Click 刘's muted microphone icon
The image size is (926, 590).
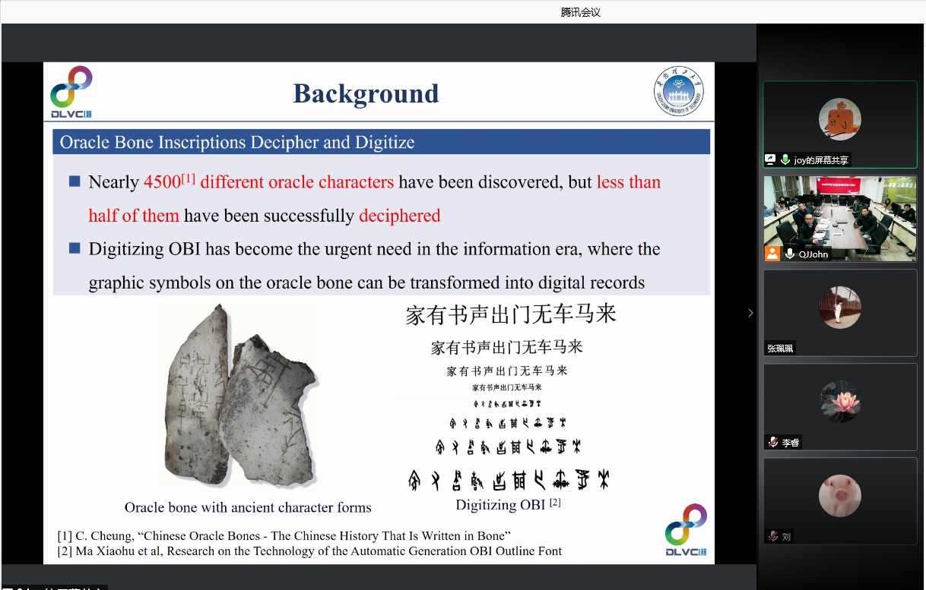[x=773, y=536]
